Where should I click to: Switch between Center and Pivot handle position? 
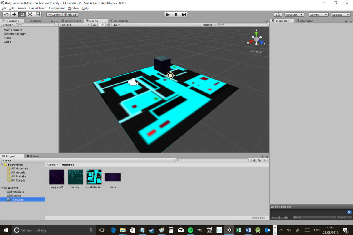54,14
